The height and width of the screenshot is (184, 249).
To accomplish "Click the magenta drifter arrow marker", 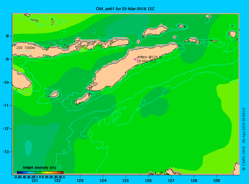I will tap(135, 59).
